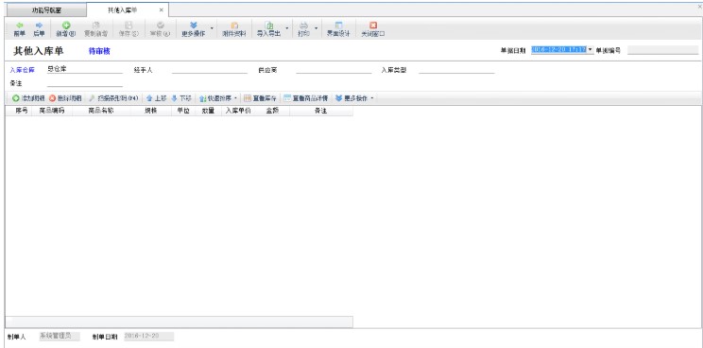
Task: Go to previous document with 前单 arrow
Action: tap(19, 26)
